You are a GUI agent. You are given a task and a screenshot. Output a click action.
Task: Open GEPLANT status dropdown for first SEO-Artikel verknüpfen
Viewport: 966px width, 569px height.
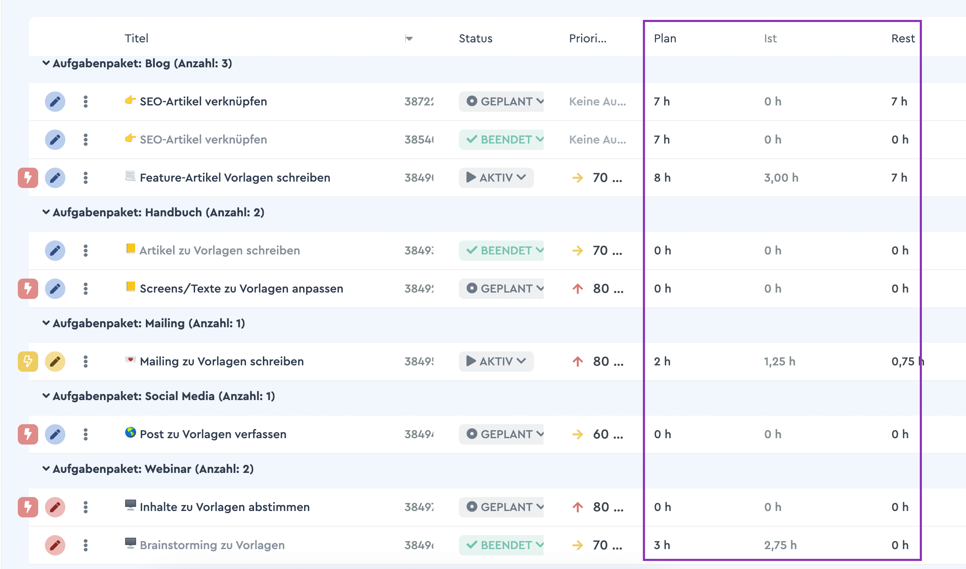pyautogui.click(x=501, y=102)
